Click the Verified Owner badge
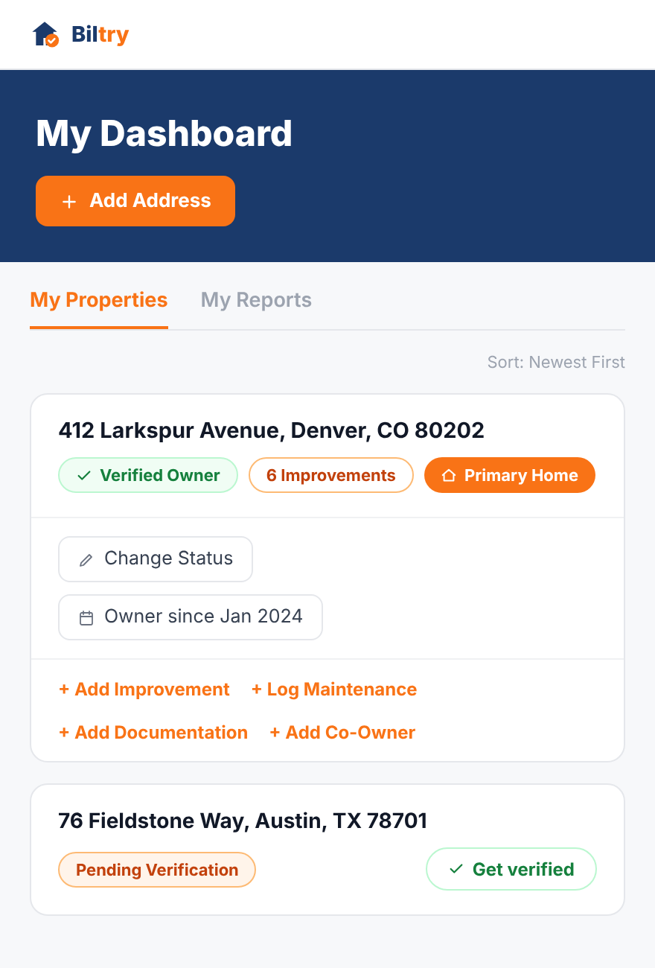The height and width of the screenshot is (968, 655). click(x=148, y=475)
